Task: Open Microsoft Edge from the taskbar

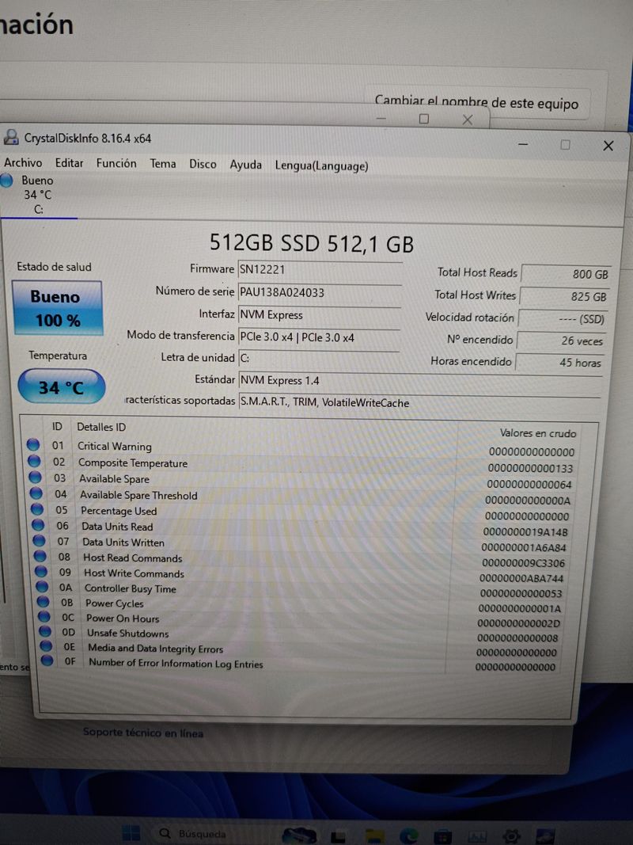Action: [409, 835]
